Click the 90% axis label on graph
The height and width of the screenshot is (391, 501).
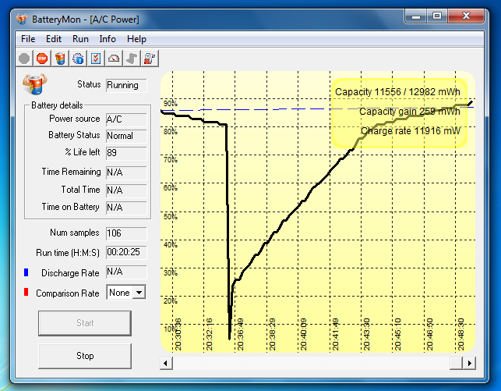coord(171,103)
